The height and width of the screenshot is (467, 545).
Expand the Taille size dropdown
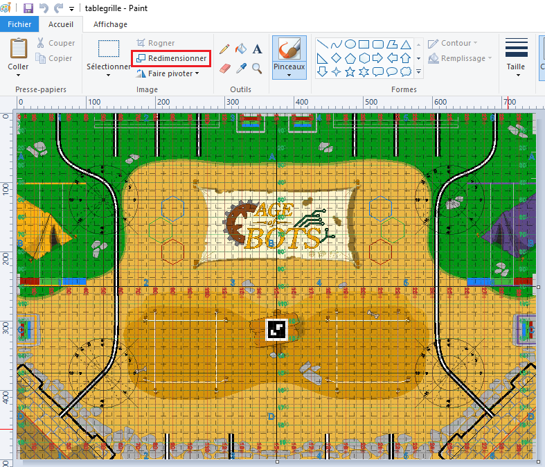[518, 75]
